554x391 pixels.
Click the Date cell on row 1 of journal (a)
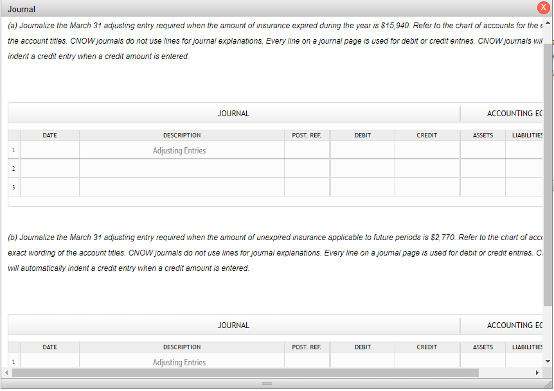tap(49, 149)
